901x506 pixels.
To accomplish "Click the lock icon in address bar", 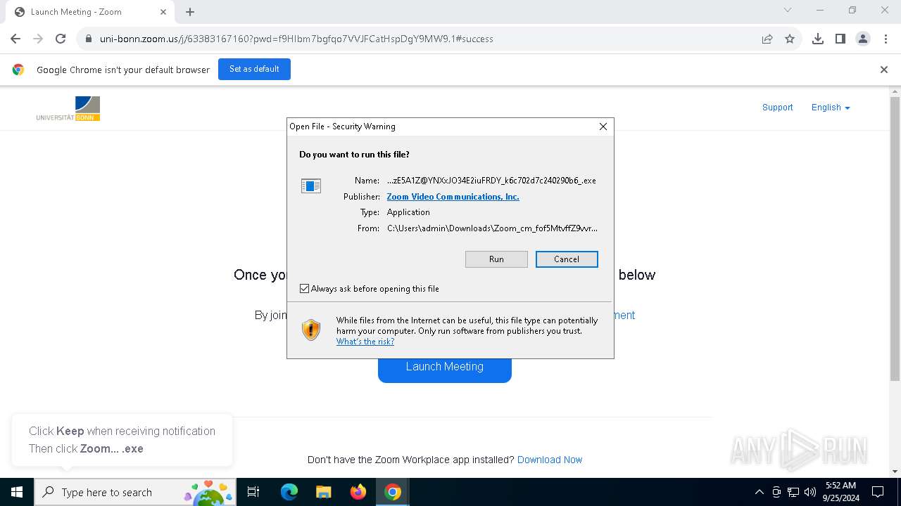I will [x=89, y=39].
